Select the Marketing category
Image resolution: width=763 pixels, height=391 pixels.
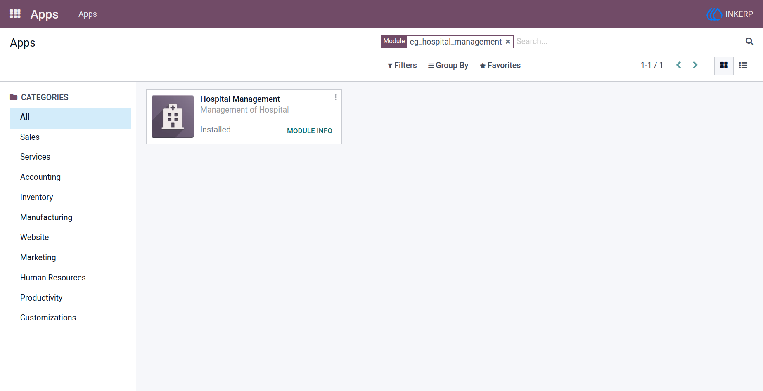pos(70,257)
